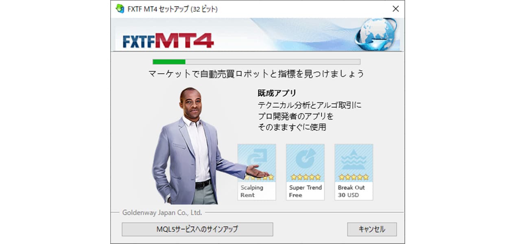Click the Super Trend star rating
Screen dimensions: 515x244
tap(305, 177)
